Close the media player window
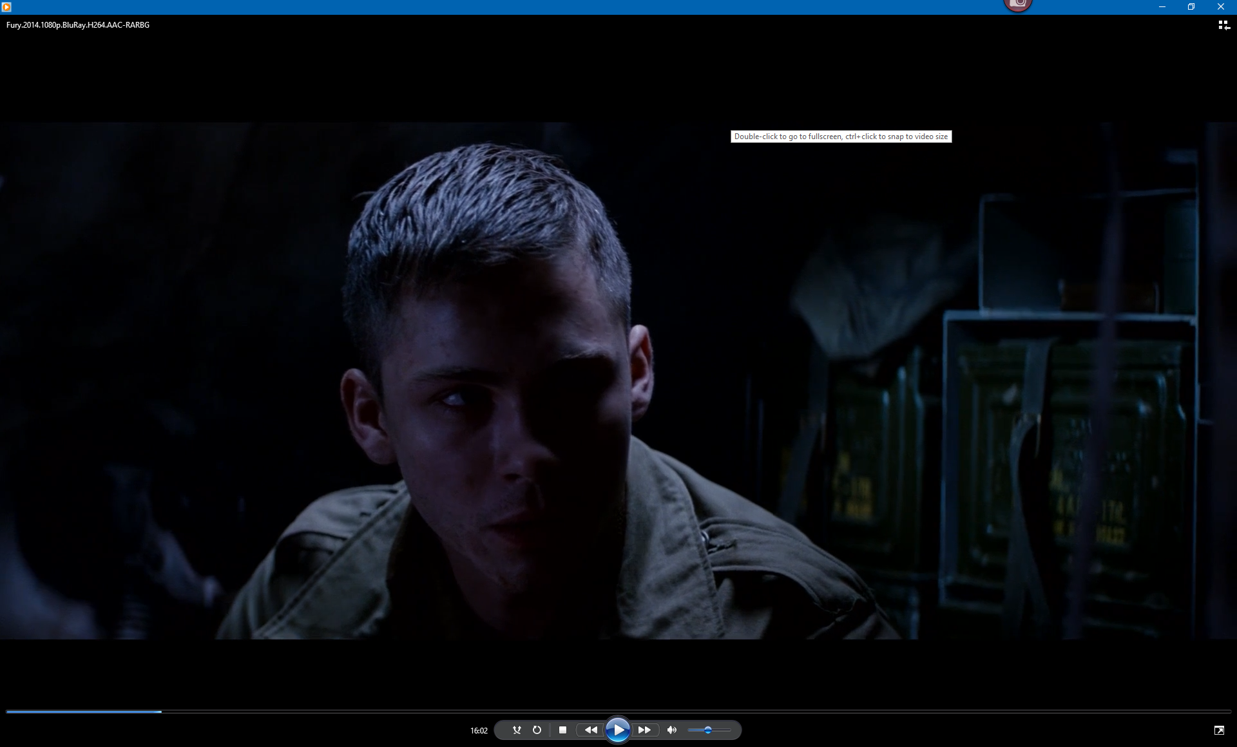Screen dimensions: 1237x747 pos(1220,6)
